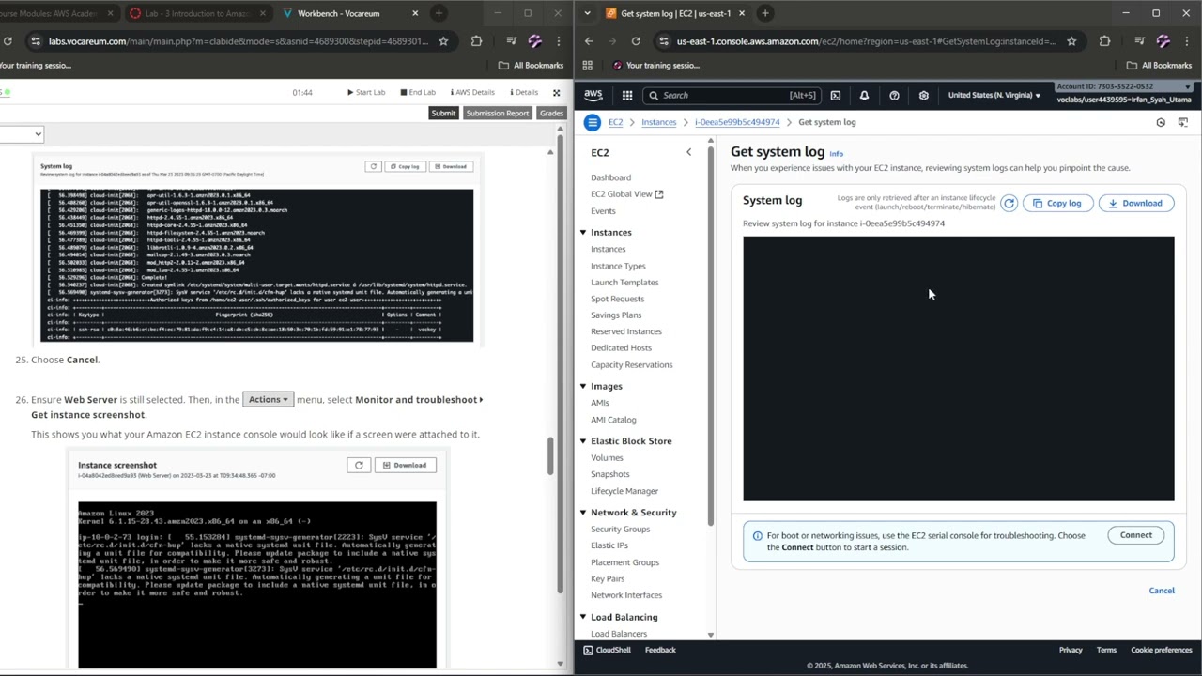Open Dashboard in EC2 sidebar
Viewport: 1202px width, 676px height.
pos(610,177)
